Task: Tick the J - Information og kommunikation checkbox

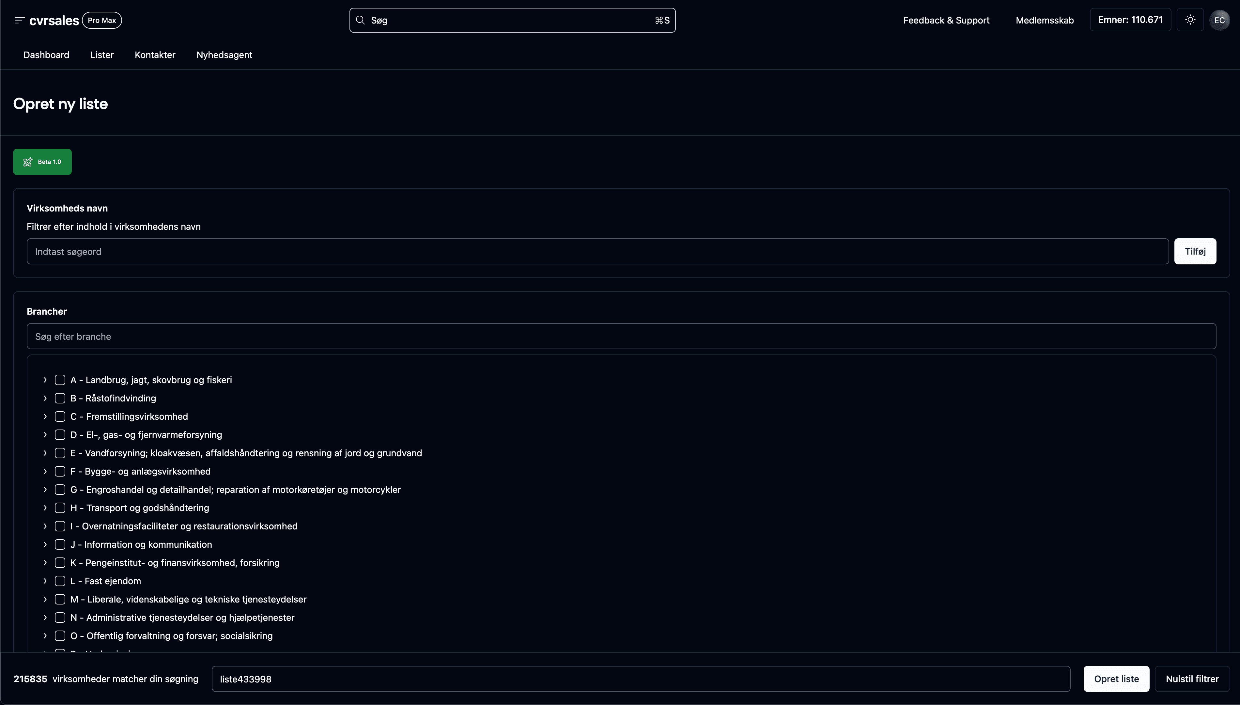Action: (x=60, y=545)
